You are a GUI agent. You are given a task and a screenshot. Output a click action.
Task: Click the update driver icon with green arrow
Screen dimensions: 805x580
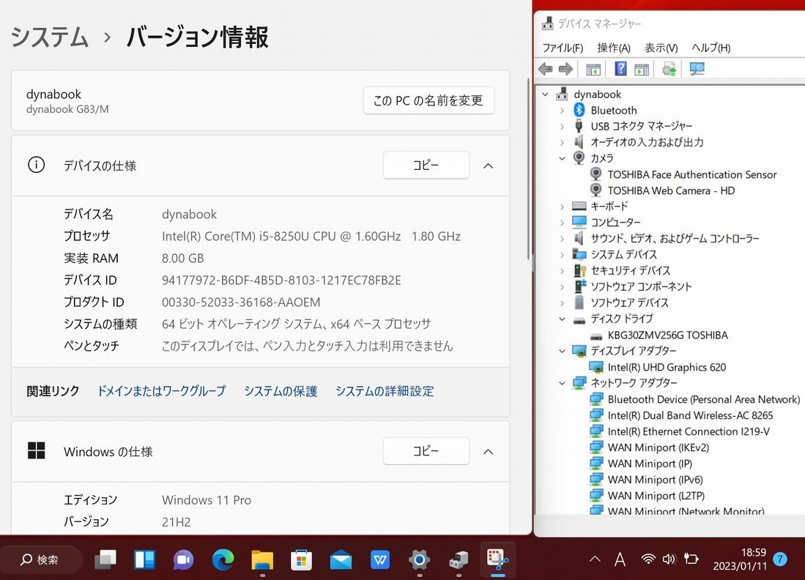pos(669,69)
